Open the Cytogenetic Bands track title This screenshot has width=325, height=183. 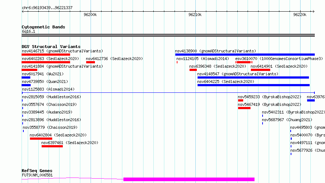43,27
